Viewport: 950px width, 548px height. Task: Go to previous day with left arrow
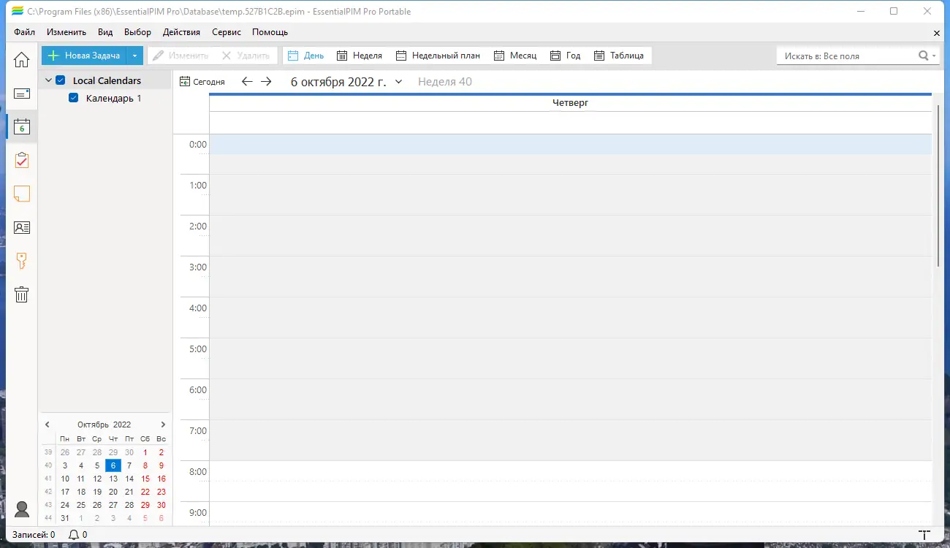(x=247, y=82)
